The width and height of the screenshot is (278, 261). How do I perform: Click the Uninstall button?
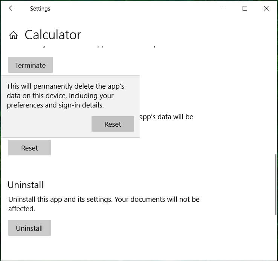[29, 228]
